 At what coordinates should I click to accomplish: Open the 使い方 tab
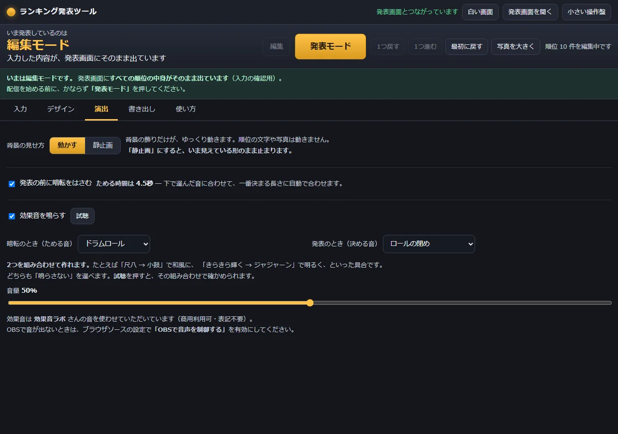(x=186, y=109)
